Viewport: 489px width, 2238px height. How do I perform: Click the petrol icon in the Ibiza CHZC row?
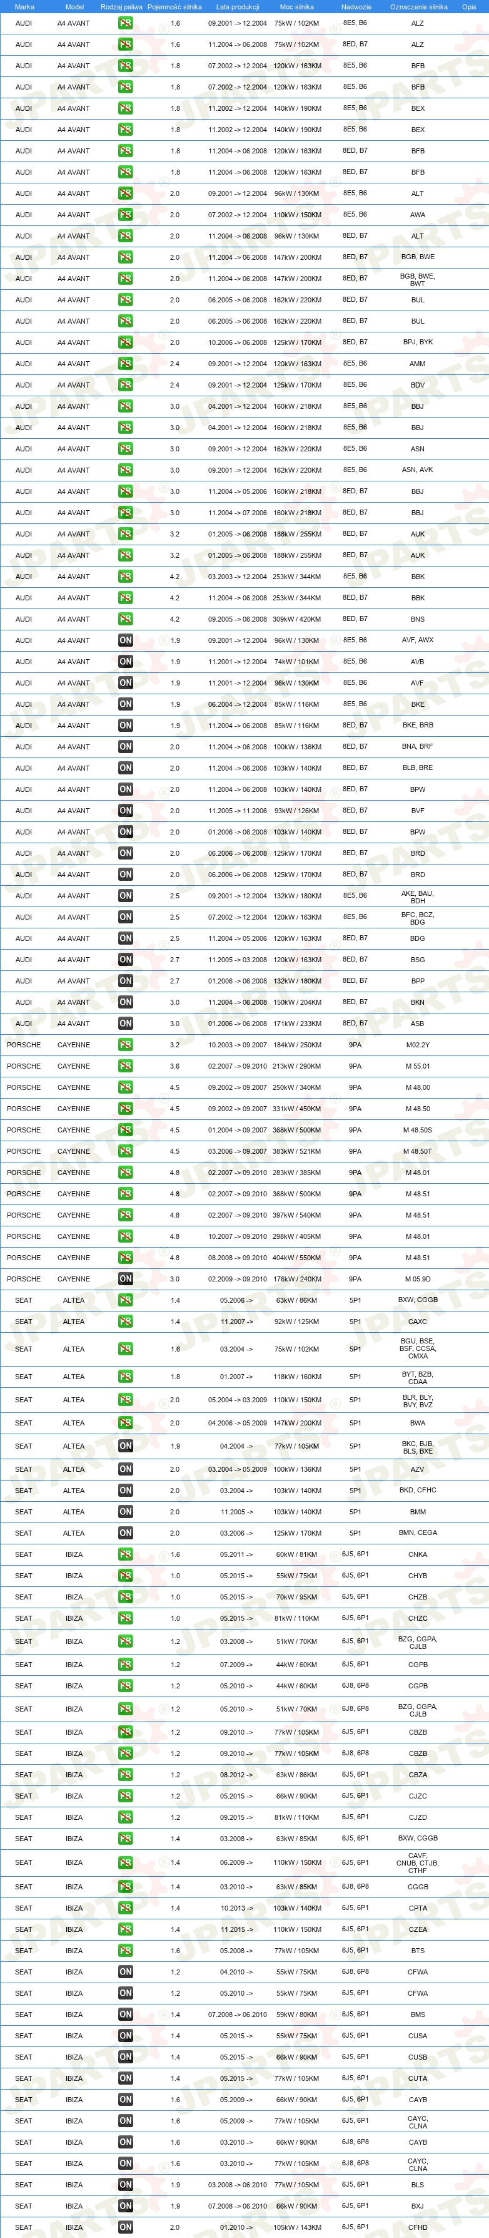[x=125, y=1618]
